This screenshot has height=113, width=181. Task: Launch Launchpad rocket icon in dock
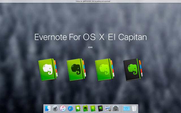(55, 108)
